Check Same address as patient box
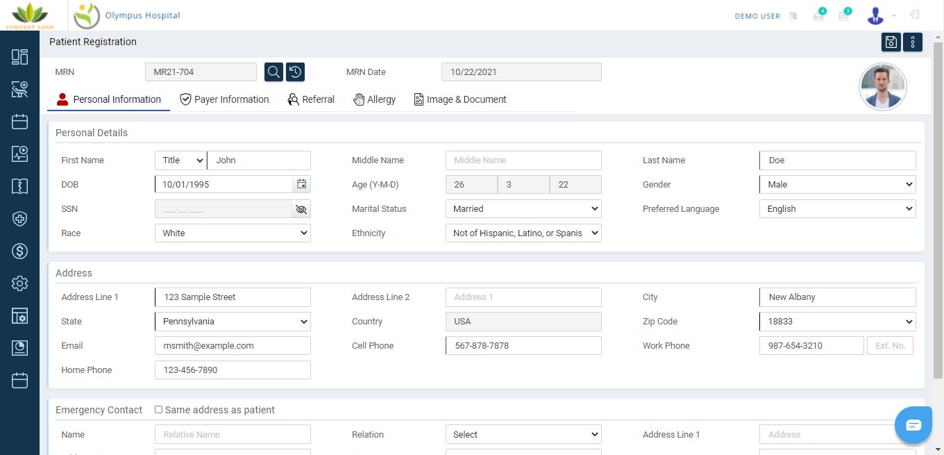The image size is (944, 455). click(158, 410)
